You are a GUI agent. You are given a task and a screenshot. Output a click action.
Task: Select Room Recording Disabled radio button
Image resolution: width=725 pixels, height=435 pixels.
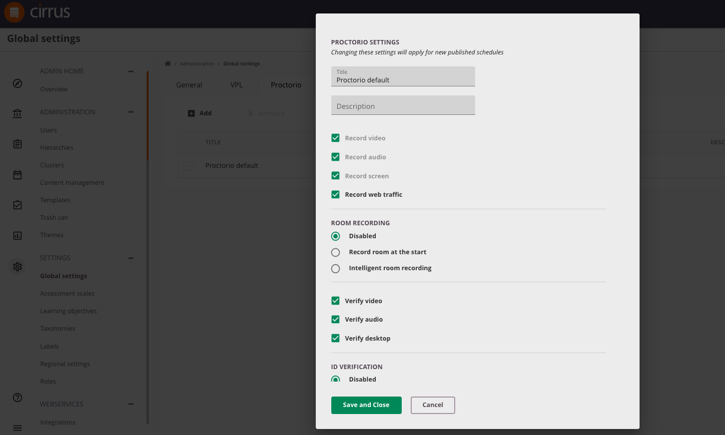335,236
